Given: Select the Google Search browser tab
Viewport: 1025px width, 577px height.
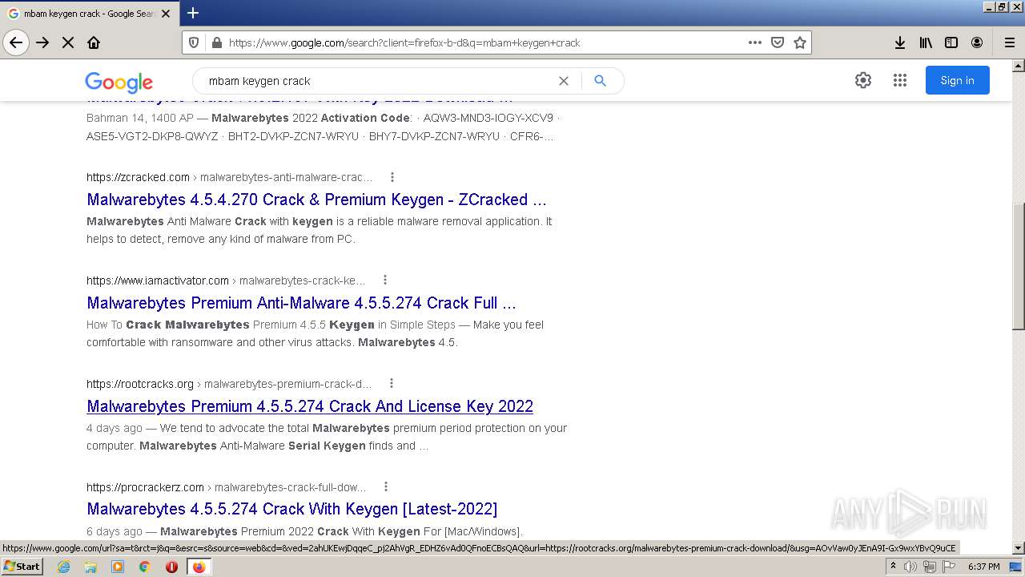Looking at the screenshot, I should pyautogui.click(x=88, y=14).
